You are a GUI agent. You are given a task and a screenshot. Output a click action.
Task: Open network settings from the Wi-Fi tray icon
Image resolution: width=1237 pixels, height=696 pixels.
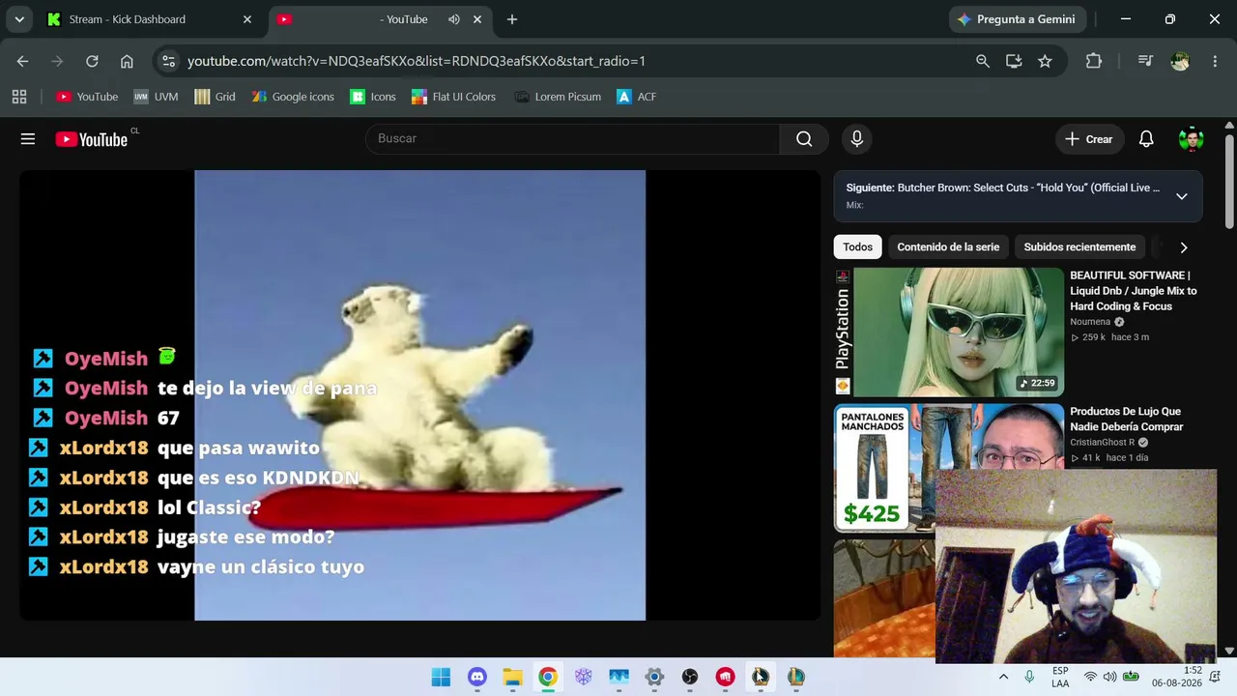[1090, 677]
